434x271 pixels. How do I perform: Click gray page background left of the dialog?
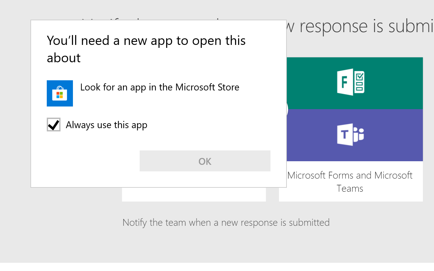[x=15, y=131]
